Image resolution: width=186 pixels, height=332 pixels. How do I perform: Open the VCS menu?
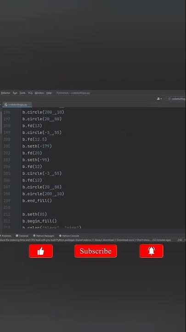tap(30, 93)
